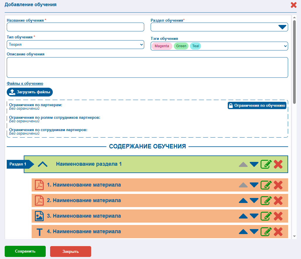Edit section 'Наименование раздела 1'
The image size is (301, 259).
pyautogui.click(x=266, y=164)
